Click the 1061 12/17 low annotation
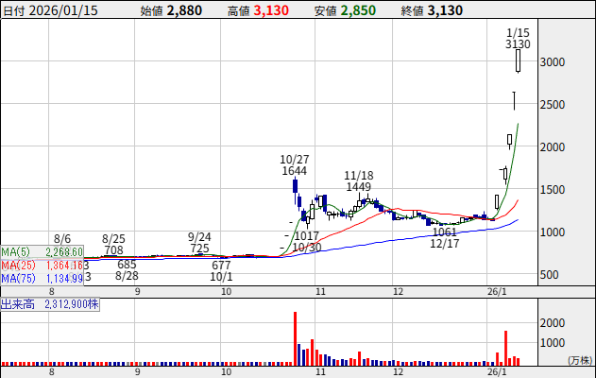 coord(445,237)
